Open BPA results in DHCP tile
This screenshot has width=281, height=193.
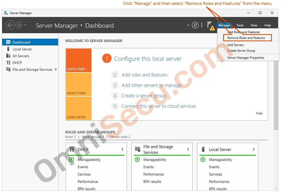coord(86,189)
